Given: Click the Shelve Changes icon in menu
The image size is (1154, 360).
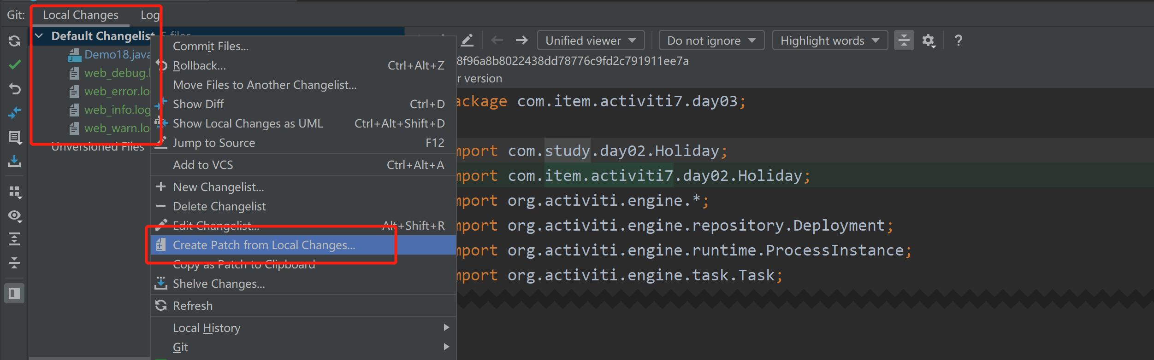Looking at the screenshot, I should pyautogui.click(x=160, y=283).
